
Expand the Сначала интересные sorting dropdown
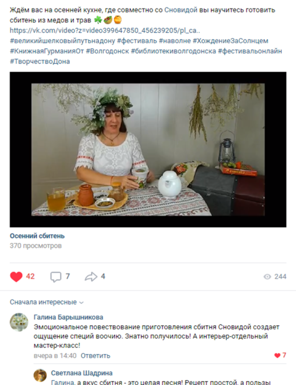click(47, 302)
